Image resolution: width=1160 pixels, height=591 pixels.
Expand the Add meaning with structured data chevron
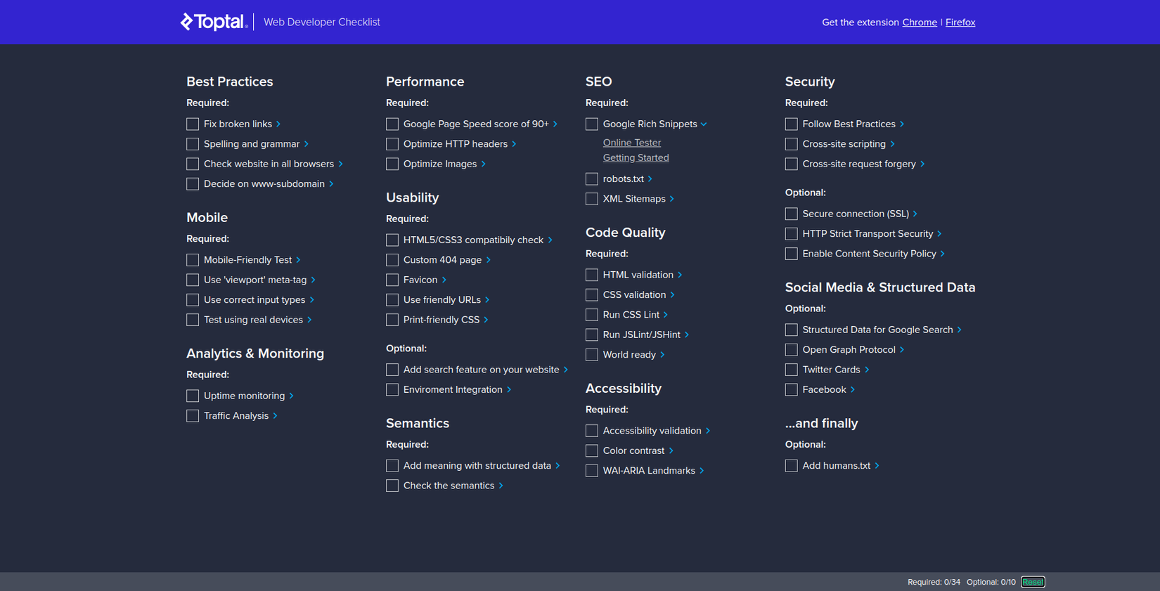[558, 466]
